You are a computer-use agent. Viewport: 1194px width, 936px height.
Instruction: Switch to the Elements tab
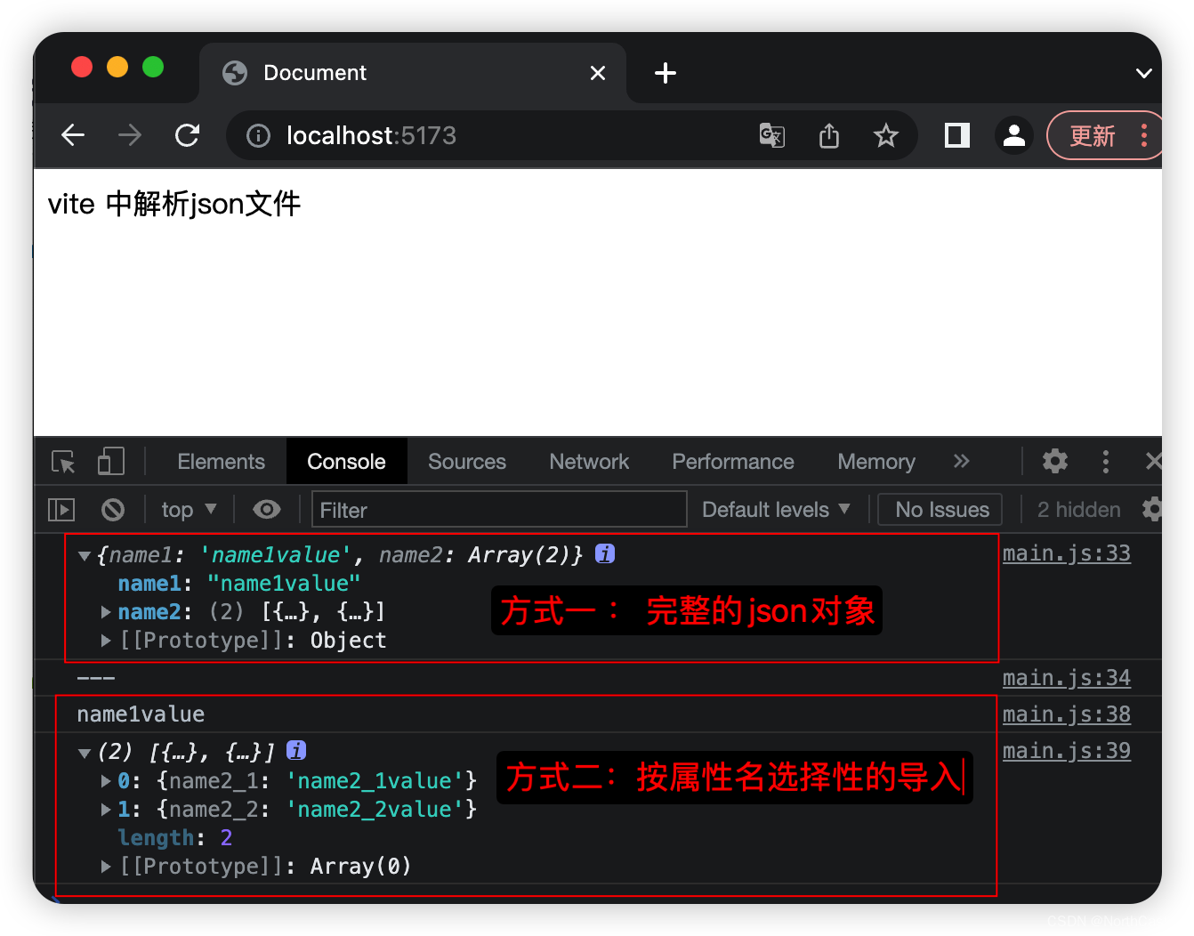pos(221,462)
